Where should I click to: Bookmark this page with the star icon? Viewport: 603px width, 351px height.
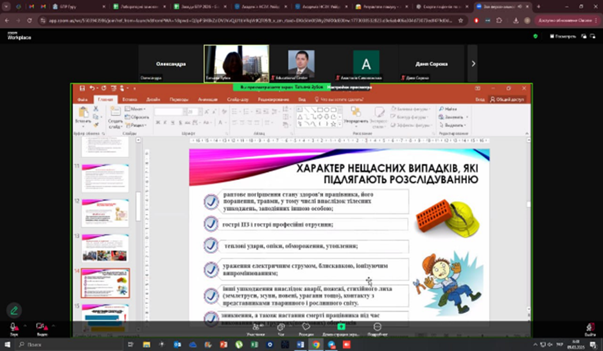click(x=460, y=21)
